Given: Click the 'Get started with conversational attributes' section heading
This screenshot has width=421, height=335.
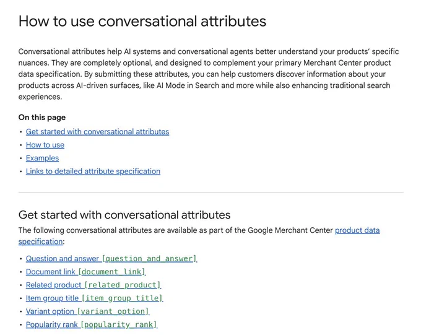Looking at the screenshot, I should [124, 215].
